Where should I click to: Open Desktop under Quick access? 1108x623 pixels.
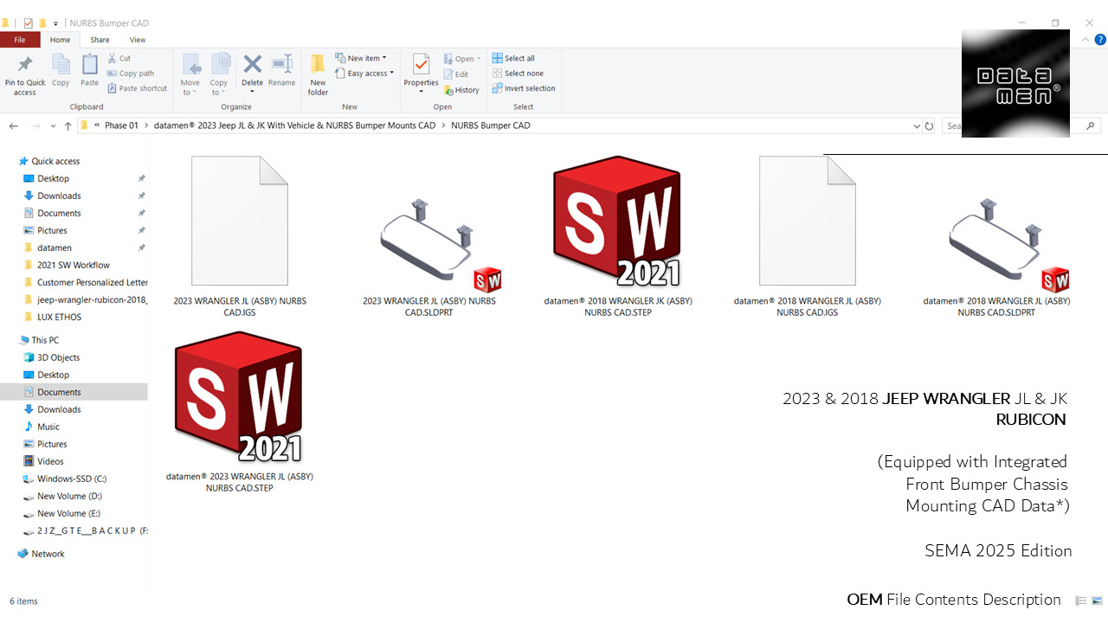(53, 178)
